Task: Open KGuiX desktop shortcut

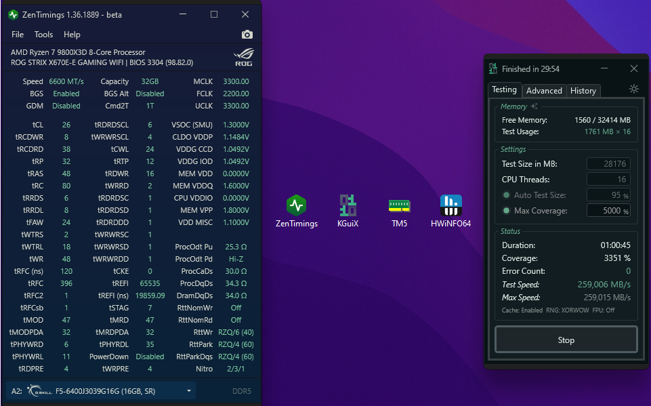Action: point(348,211)
